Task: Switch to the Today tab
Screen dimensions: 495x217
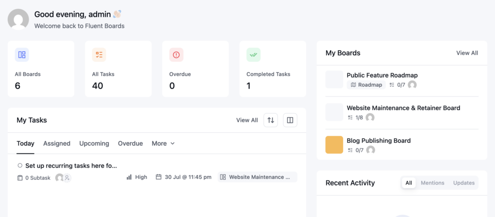Action: (26, 144)
